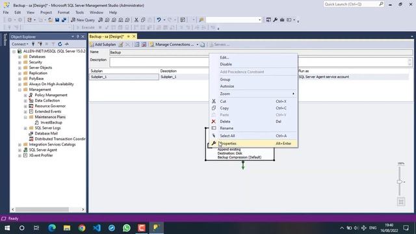Open Microsoft Edge from the taskbar

[x=52, y=228]
